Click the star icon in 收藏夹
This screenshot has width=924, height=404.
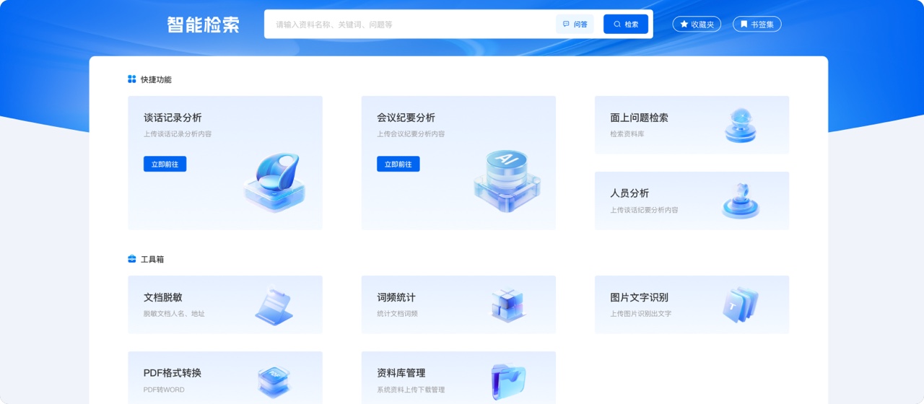click(x=684, y=25)
